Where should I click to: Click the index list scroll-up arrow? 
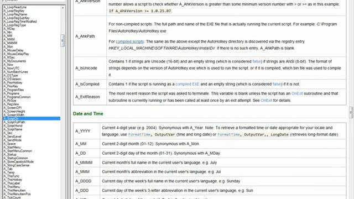click(63, 7)
